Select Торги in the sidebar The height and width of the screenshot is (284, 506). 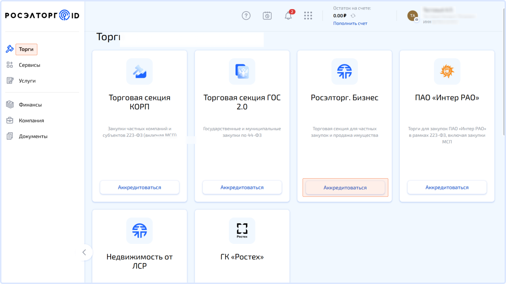[x=26, y=49]
